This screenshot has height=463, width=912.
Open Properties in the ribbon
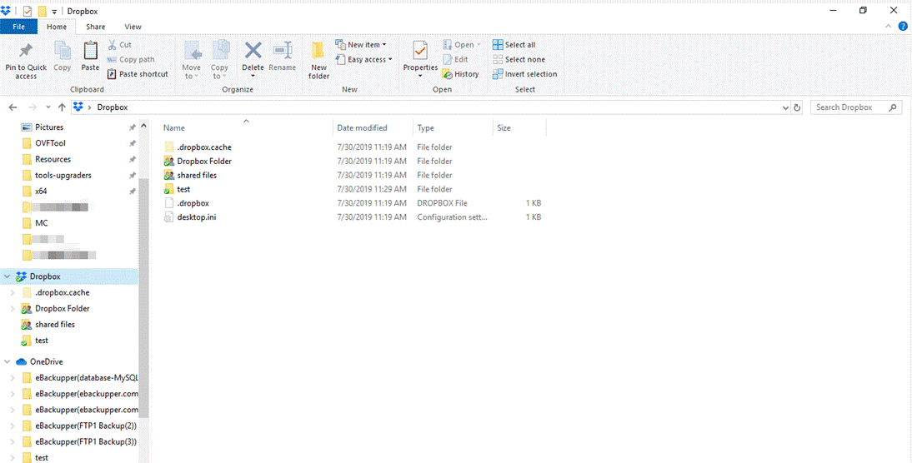coord(420,60)
